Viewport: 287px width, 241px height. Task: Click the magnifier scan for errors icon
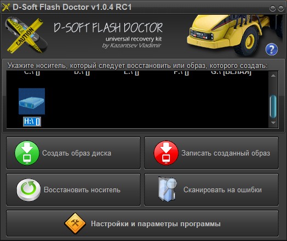coord(167,189)
